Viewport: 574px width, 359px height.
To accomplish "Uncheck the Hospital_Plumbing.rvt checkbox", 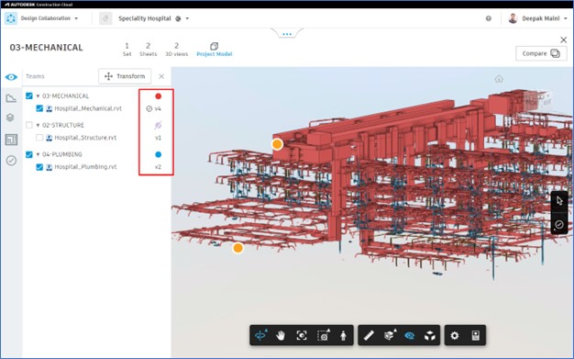I will pyautogui.click(x=39, y=167).
